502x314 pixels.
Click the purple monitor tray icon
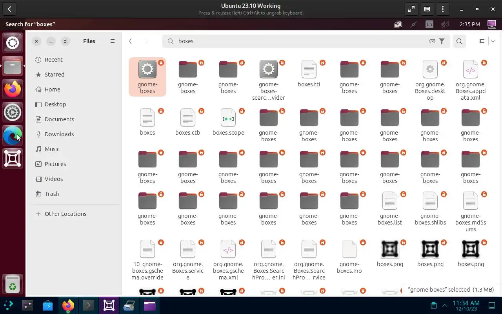[x=491, y=24]
